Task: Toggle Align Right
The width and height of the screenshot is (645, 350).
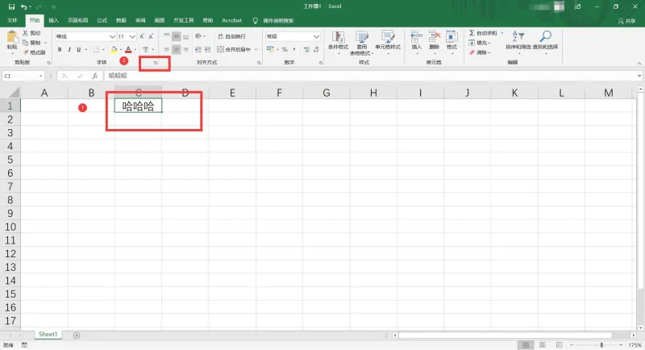Action: (x=186, y=49)
